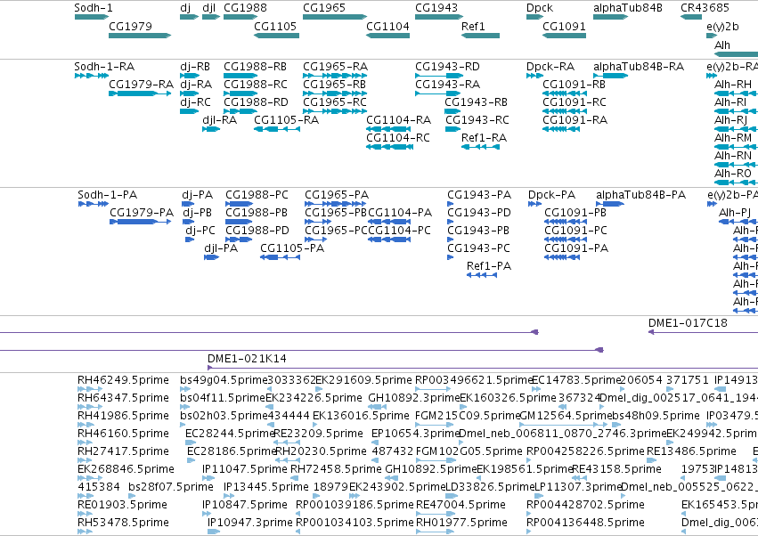Select the dj-RB transcript
Image resolution: width=758 pixels, height=536 pixels.
pos(189,76)
